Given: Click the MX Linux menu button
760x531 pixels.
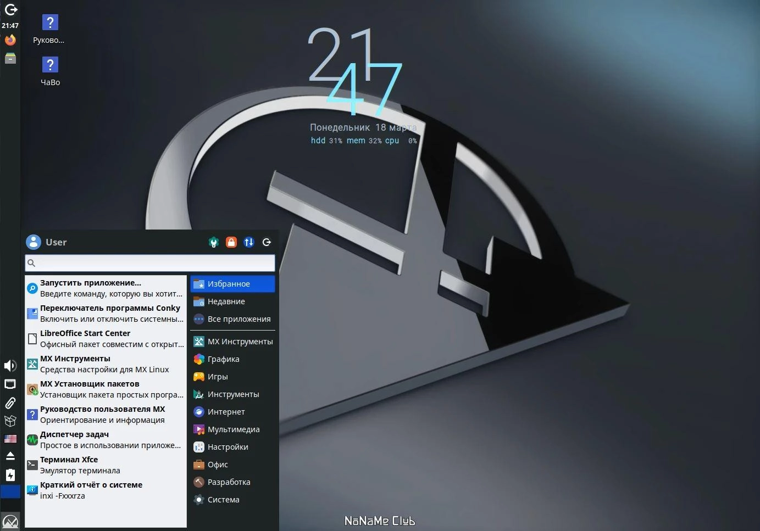Looking at the screenshot, I should pyautogui.click(x=10, y=521).
